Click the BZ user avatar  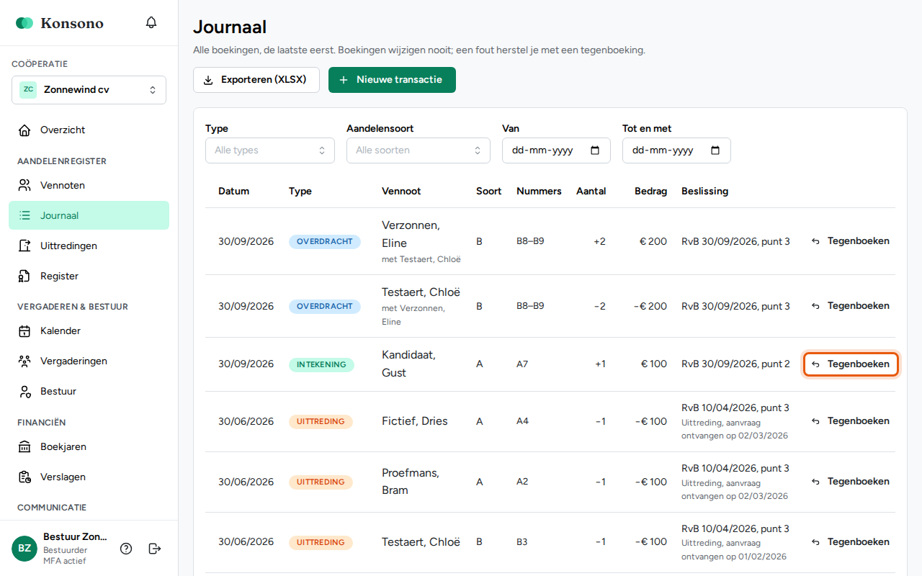[24, 549]
